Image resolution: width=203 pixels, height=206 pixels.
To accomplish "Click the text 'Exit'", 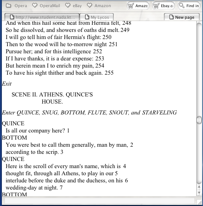I will coord(7,84).
